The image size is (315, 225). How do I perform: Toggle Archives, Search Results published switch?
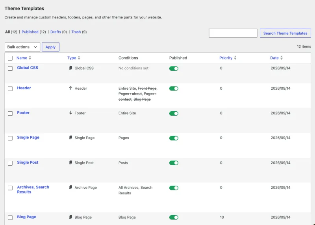pyautogui.click(x=174, y=188)
